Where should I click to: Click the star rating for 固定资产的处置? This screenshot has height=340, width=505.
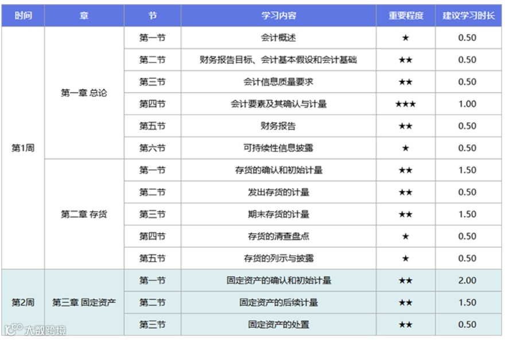coord(406,325)
